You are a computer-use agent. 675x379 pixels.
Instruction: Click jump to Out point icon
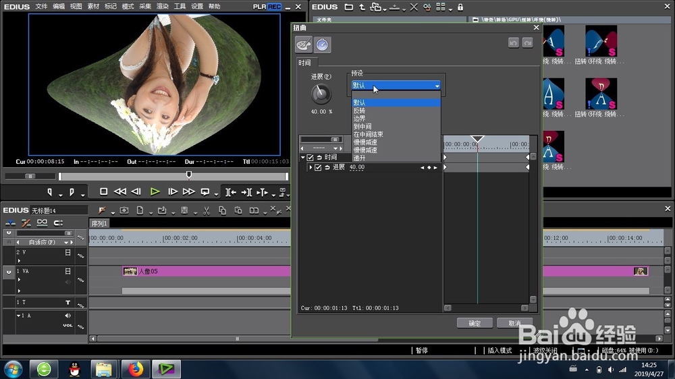pyautogui.click(x=246, y=192)
